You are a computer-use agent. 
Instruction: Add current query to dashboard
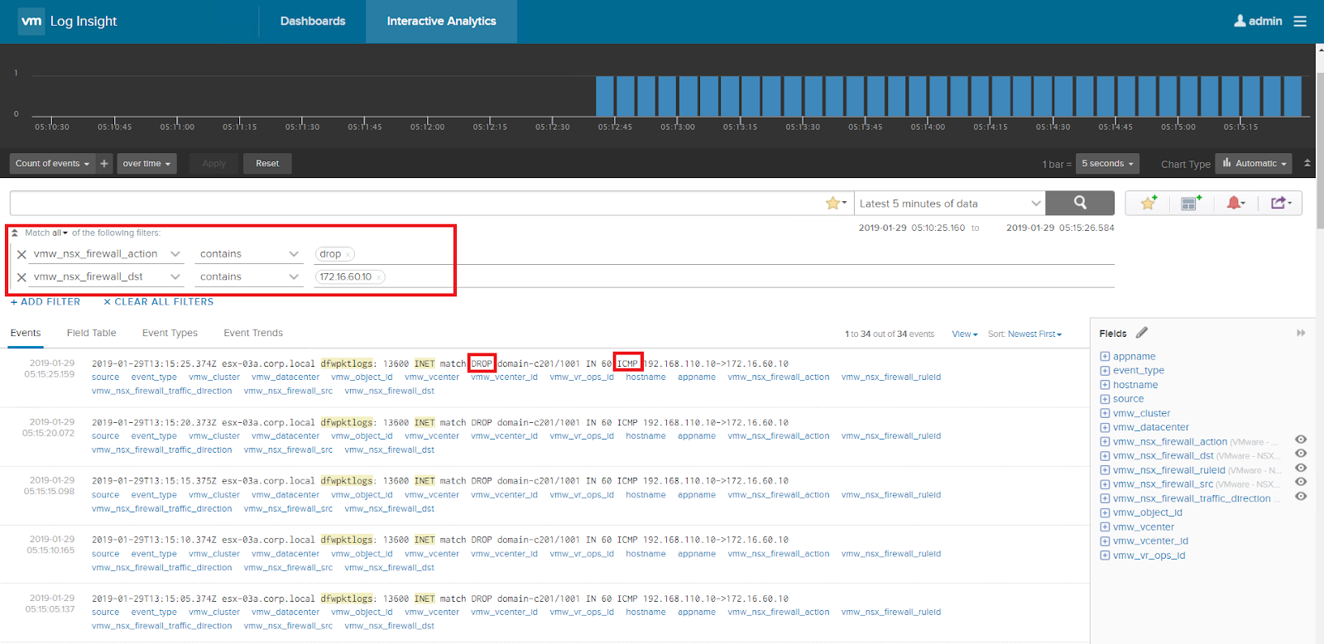pyautogui.click(x=1191, y=203)
